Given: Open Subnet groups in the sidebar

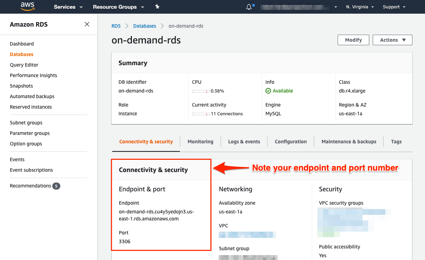Looking at the screenshot, I should point(26,123).
